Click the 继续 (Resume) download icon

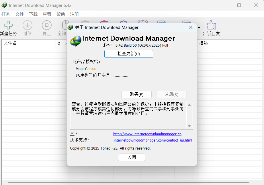click(27, 25)
